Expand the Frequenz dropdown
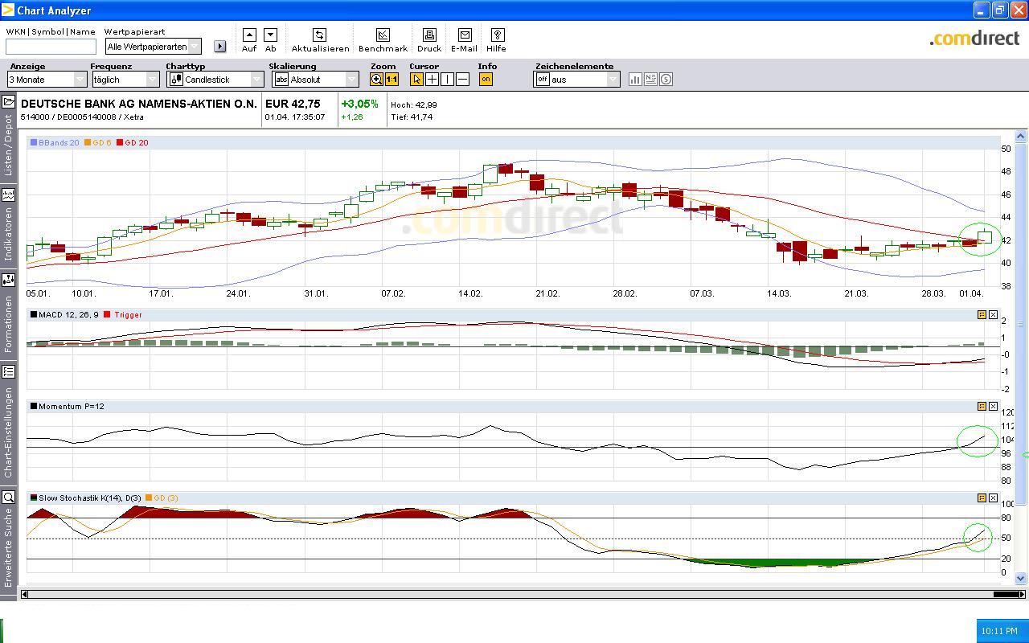The width and height of the screenshot is (1029, 643). pyautogui.click(x=152, y=80)
